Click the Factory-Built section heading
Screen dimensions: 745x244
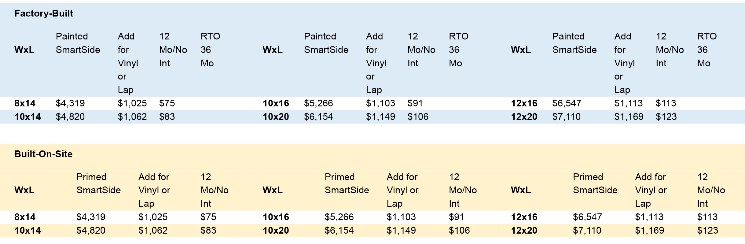point(44,13)
